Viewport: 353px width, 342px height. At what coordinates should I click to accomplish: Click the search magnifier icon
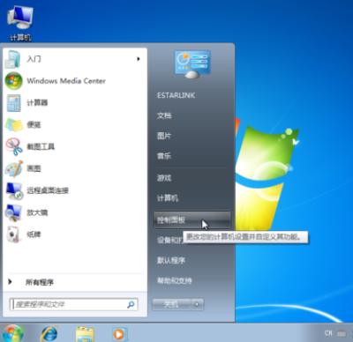(x=131, y=304)
